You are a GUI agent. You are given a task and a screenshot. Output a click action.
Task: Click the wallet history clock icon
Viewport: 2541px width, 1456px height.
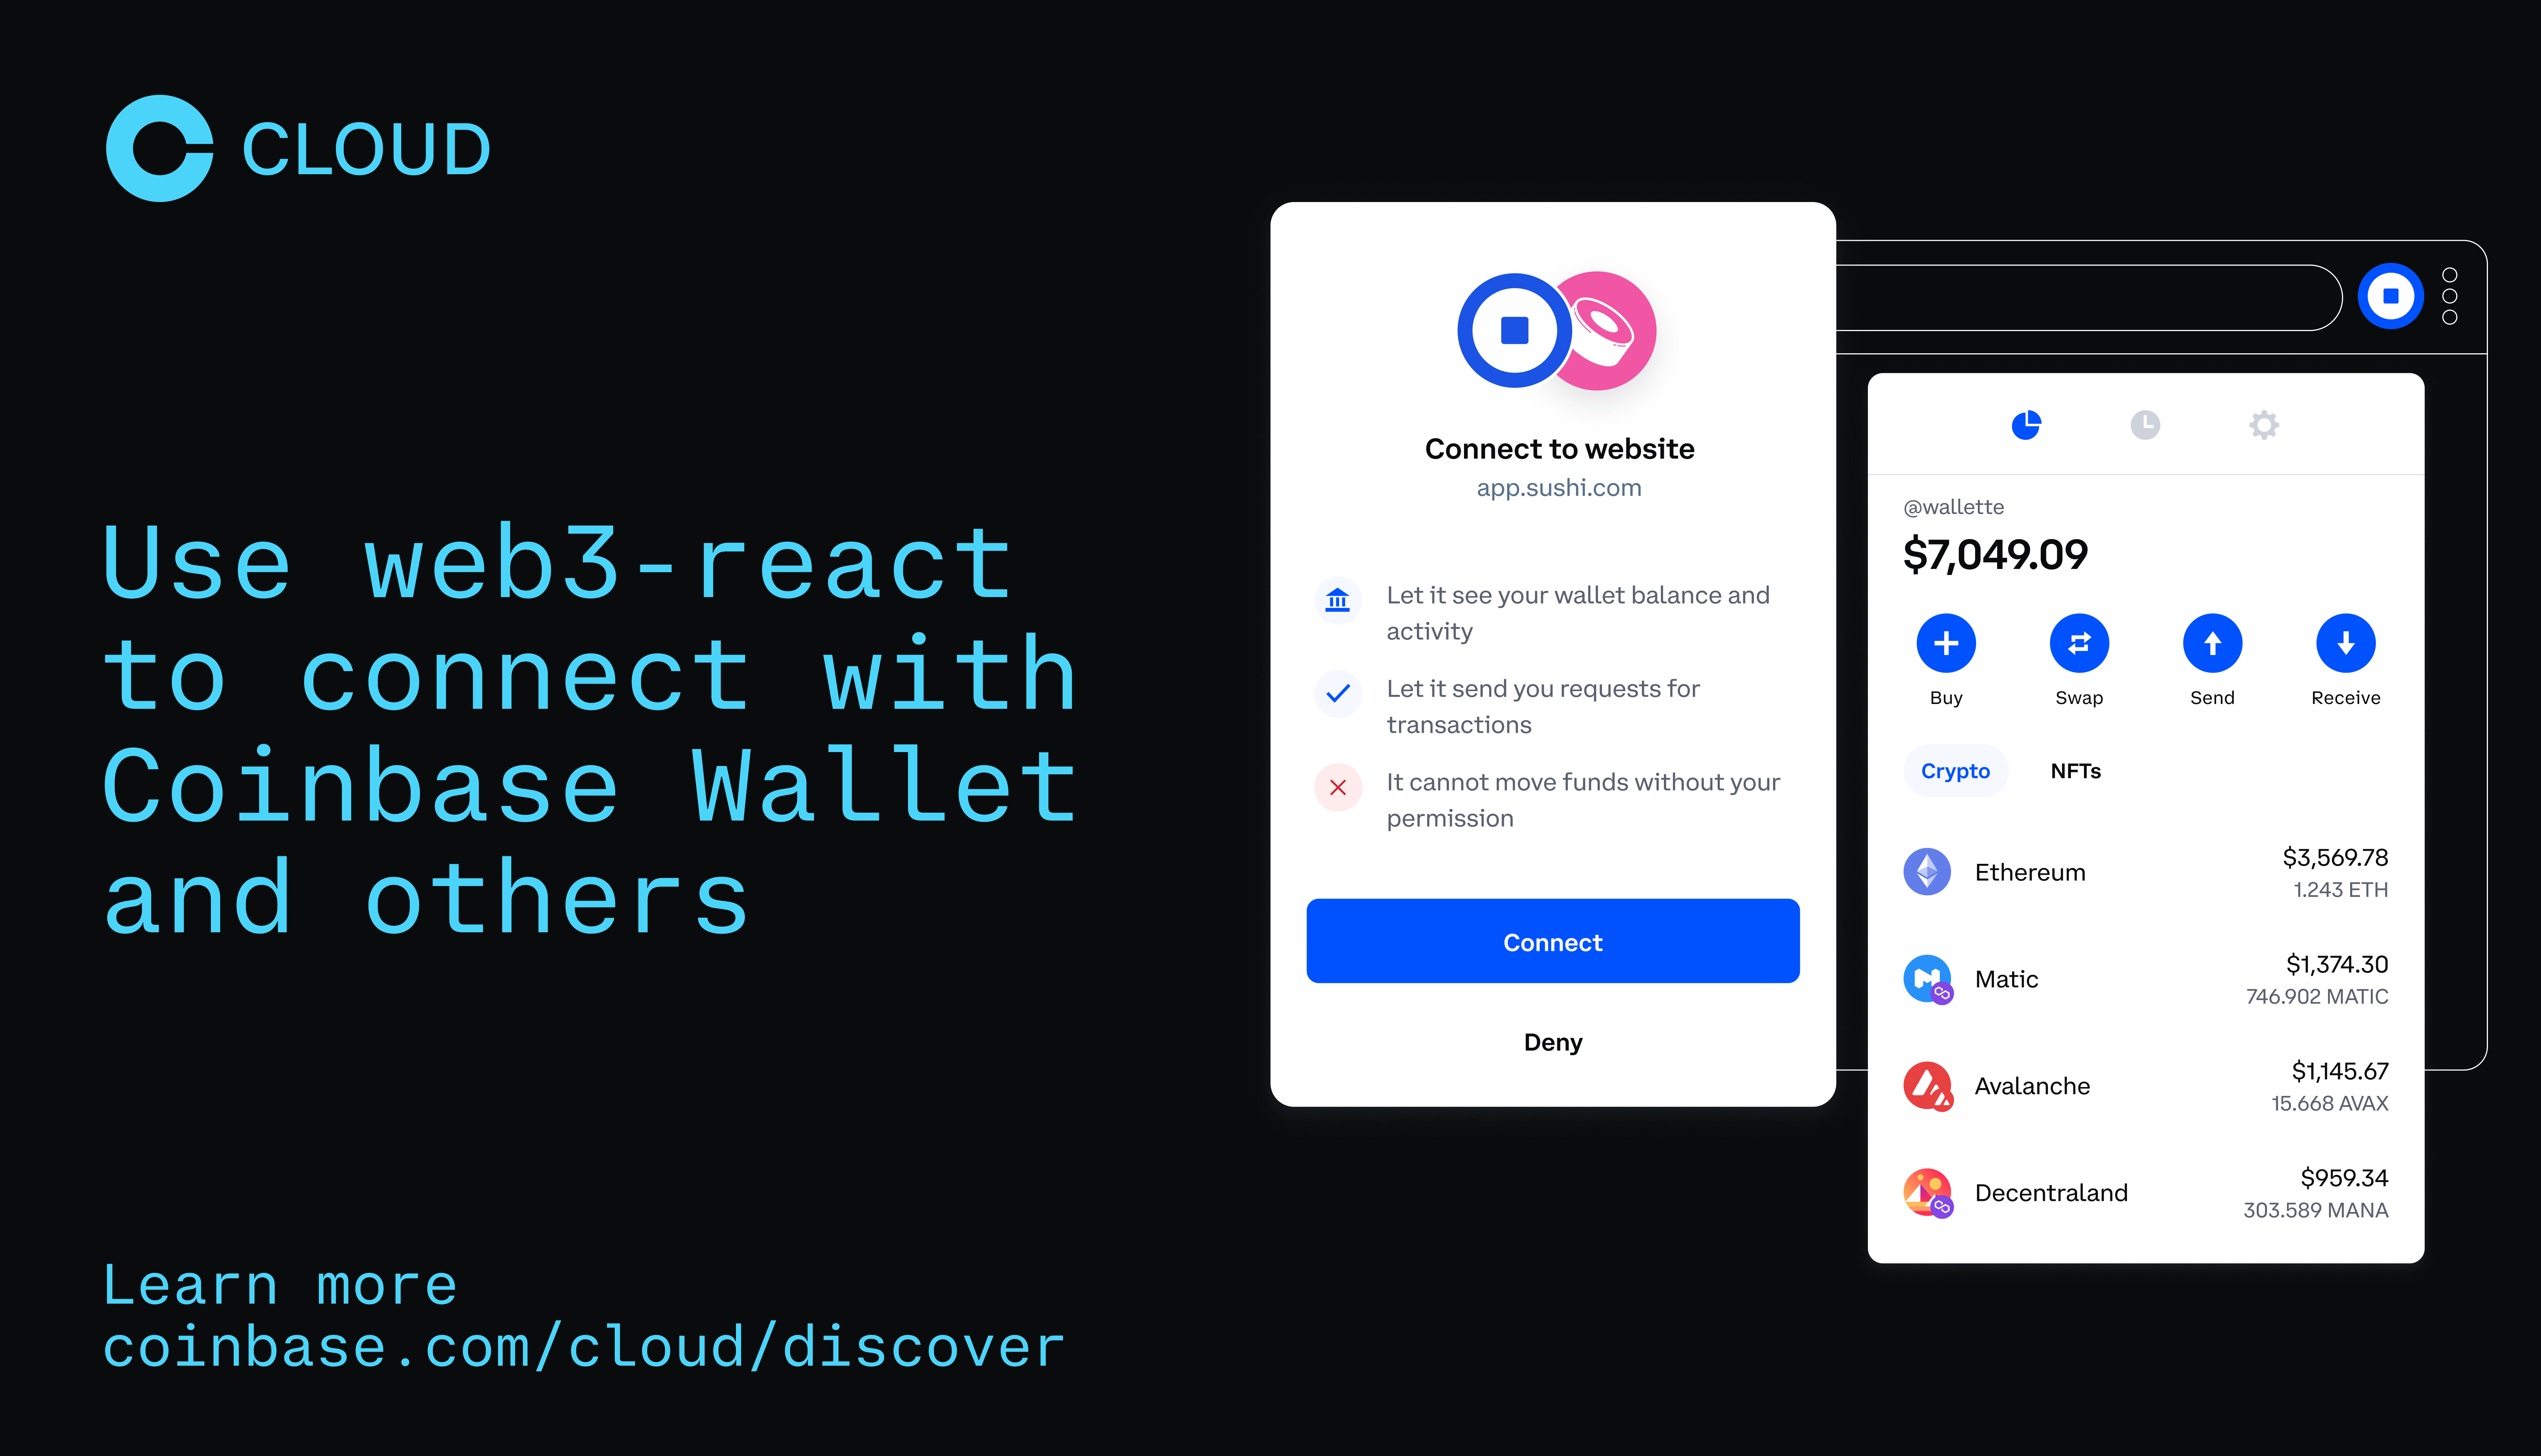(2145, 424)
